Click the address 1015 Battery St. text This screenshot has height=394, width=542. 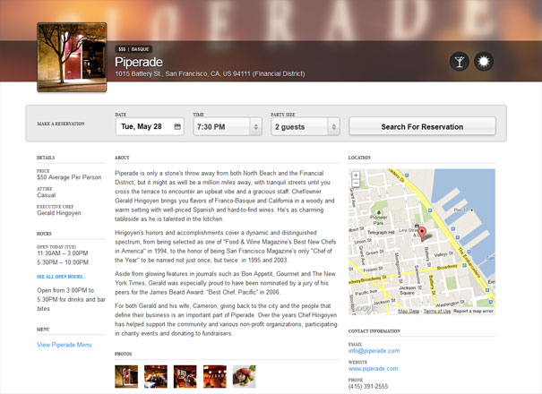[210, 73]
